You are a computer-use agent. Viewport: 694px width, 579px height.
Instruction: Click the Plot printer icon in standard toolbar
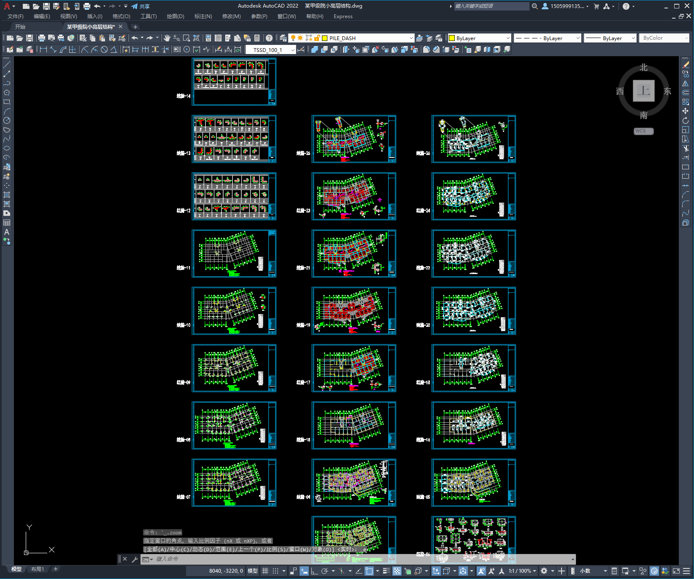41,38
